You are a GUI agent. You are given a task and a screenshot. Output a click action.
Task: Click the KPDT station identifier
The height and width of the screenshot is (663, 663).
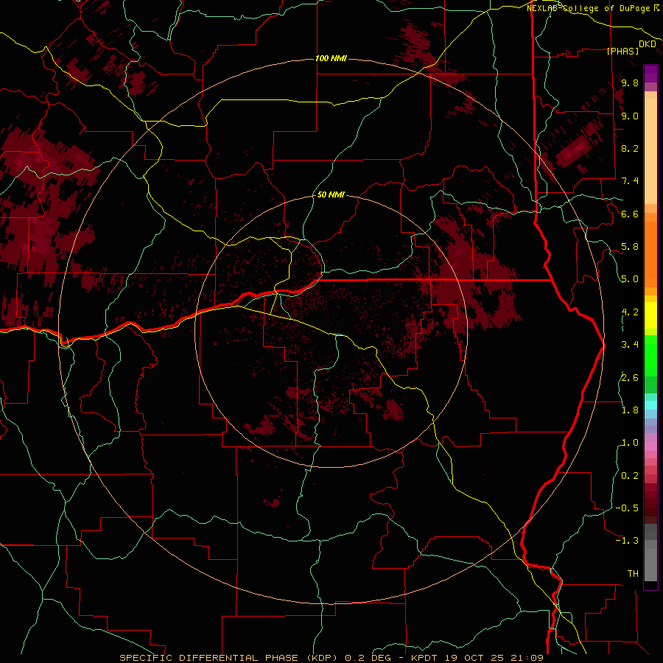[x=426, y=658]
